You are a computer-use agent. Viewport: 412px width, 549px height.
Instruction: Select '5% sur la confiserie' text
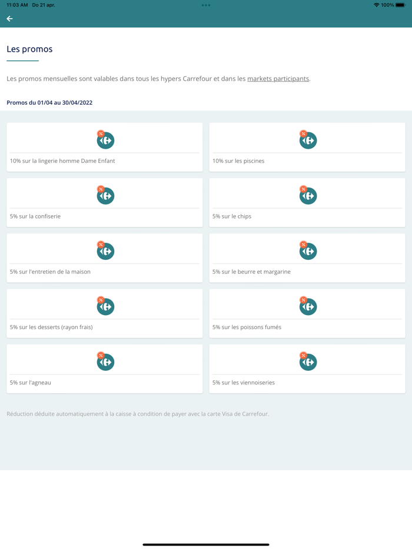(35, 216)
